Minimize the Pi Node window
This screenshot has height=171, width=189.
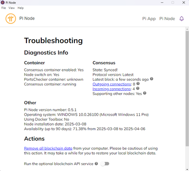click(162, 2)
